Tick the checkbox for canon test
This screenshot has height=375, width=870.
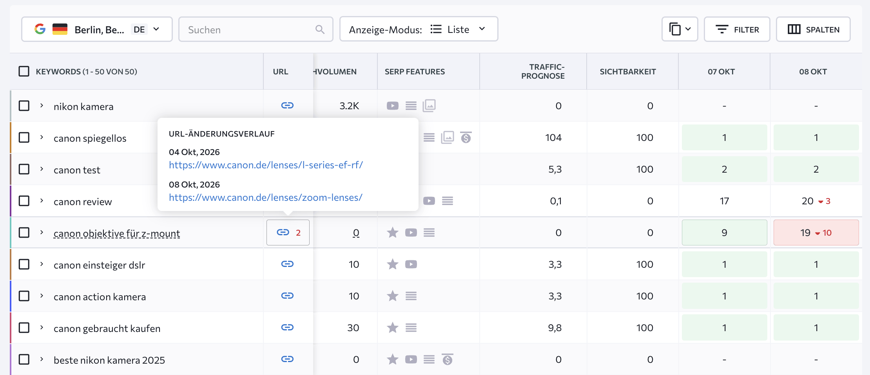[24, 169]
